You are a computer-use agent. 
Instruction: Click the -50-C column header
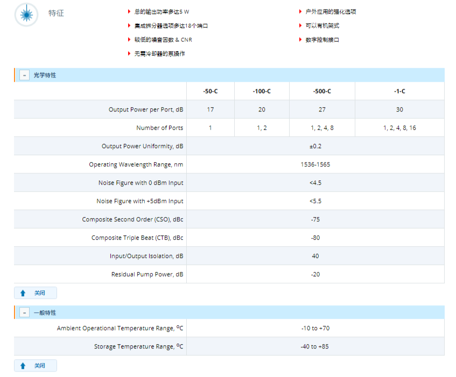pos(211,91)
